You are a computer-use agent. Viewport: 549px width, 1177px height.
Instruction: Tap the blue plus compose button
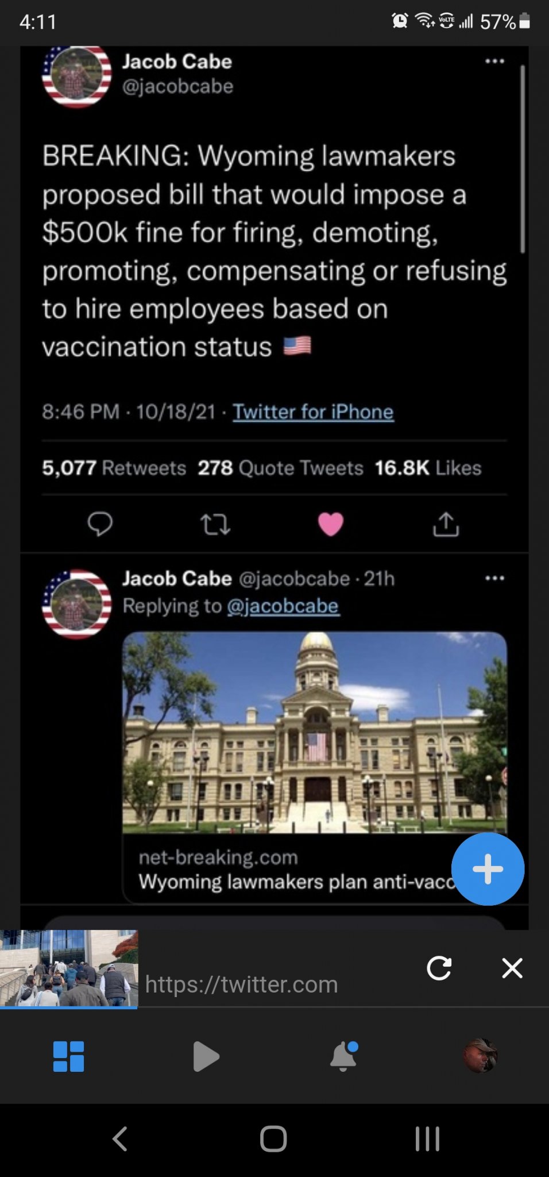(488, 868)
